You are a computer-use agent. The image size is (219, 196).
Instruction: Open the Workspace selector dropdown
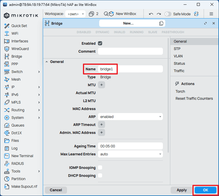(x=76, y=14)
